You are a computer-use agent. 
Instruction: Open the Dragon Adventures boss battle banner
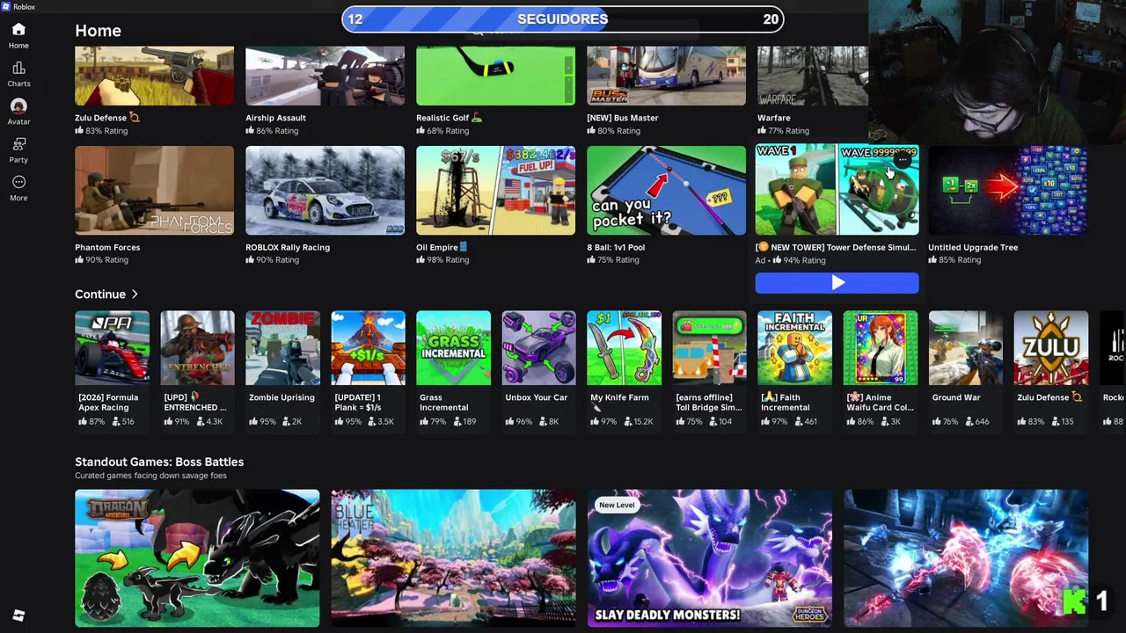click(x=197, y=558)
